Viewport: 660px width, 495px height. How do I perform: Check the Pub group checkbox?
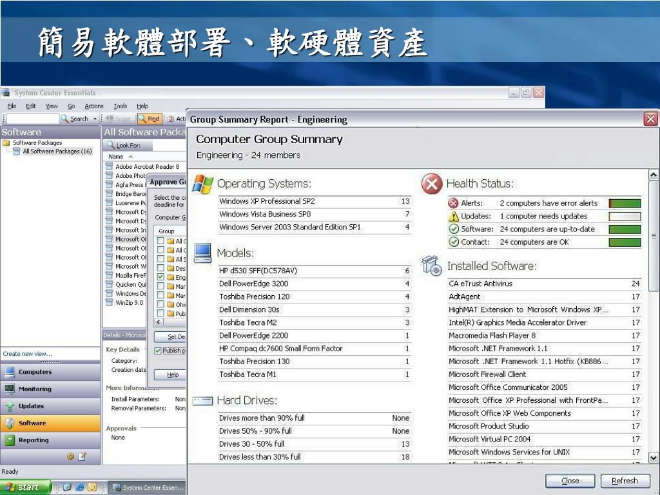pyautogui.click(x=160, y=313)
